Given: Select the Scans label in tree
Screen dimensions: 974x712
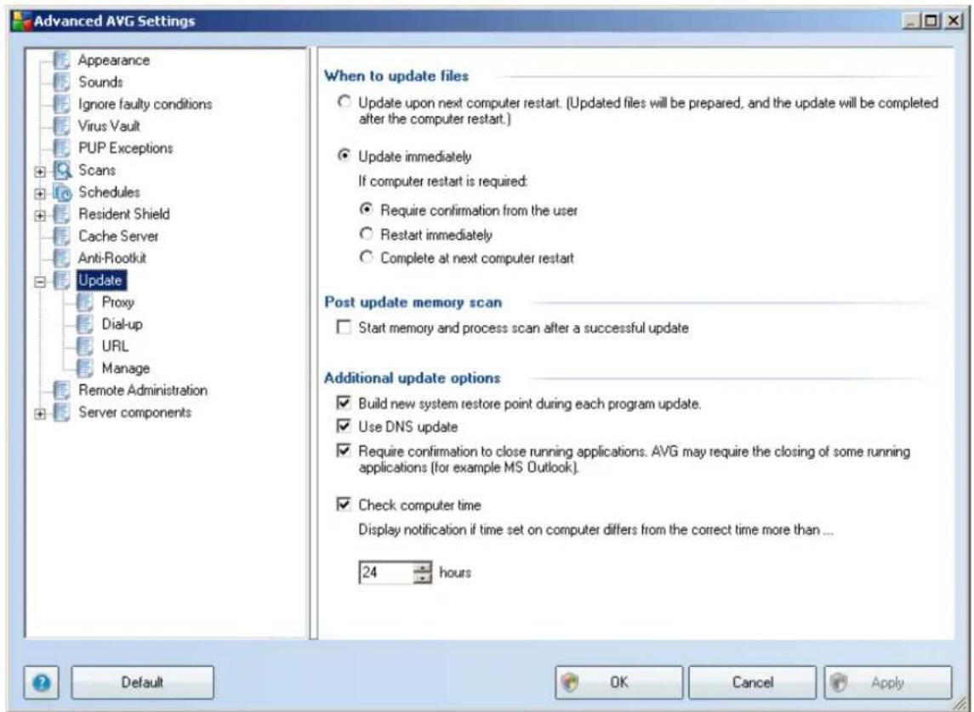Looking at the screenshot, I should (97, 169).
